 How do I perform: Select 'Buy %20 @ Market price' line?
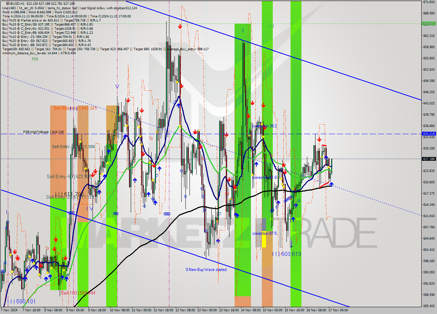pos(52,20)
